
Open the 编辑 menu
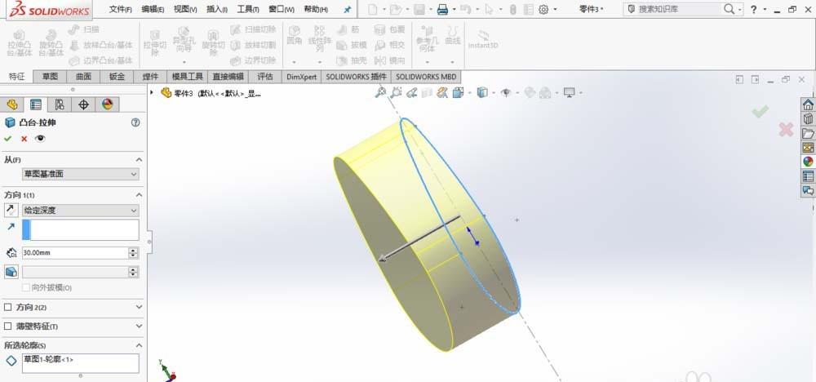coord(153,9)
